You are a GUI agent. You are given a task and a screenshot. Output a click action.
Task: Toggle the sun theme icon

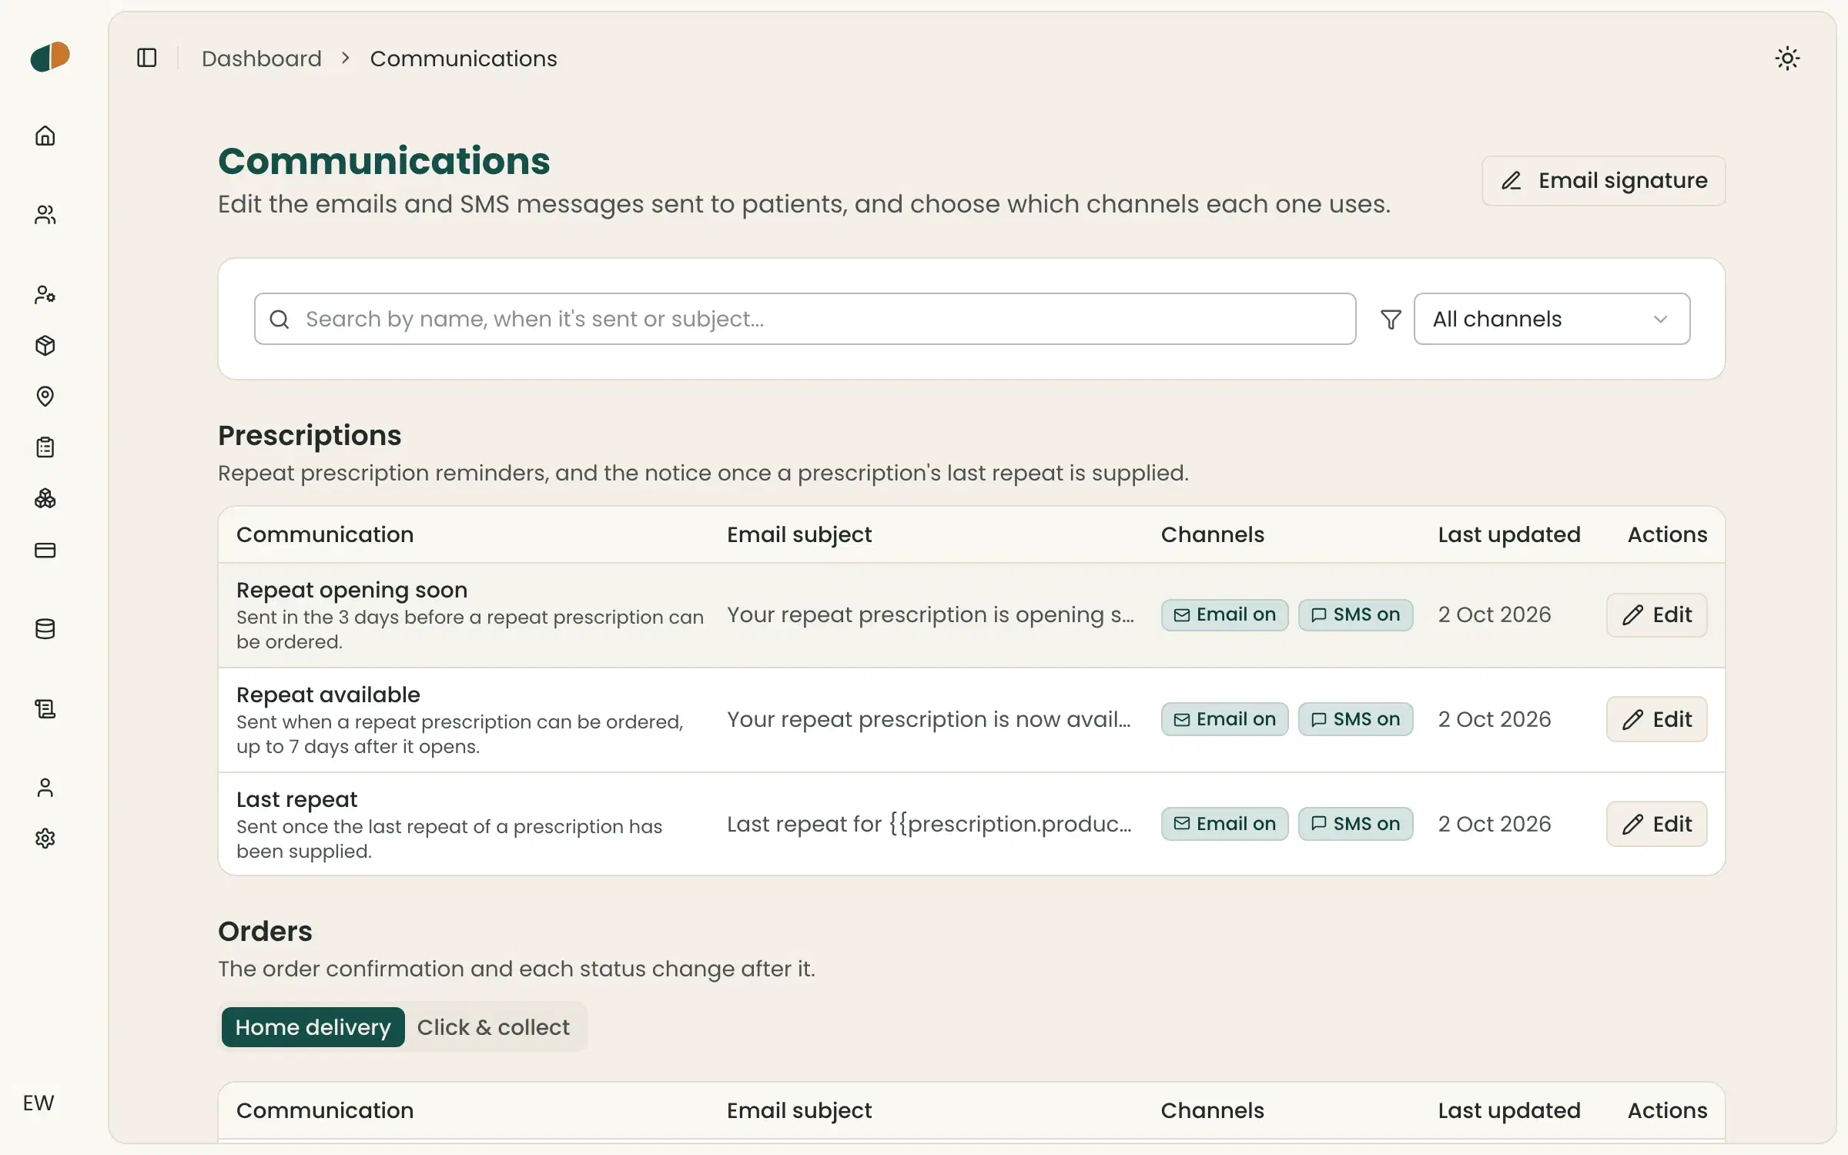point(1787,59)
